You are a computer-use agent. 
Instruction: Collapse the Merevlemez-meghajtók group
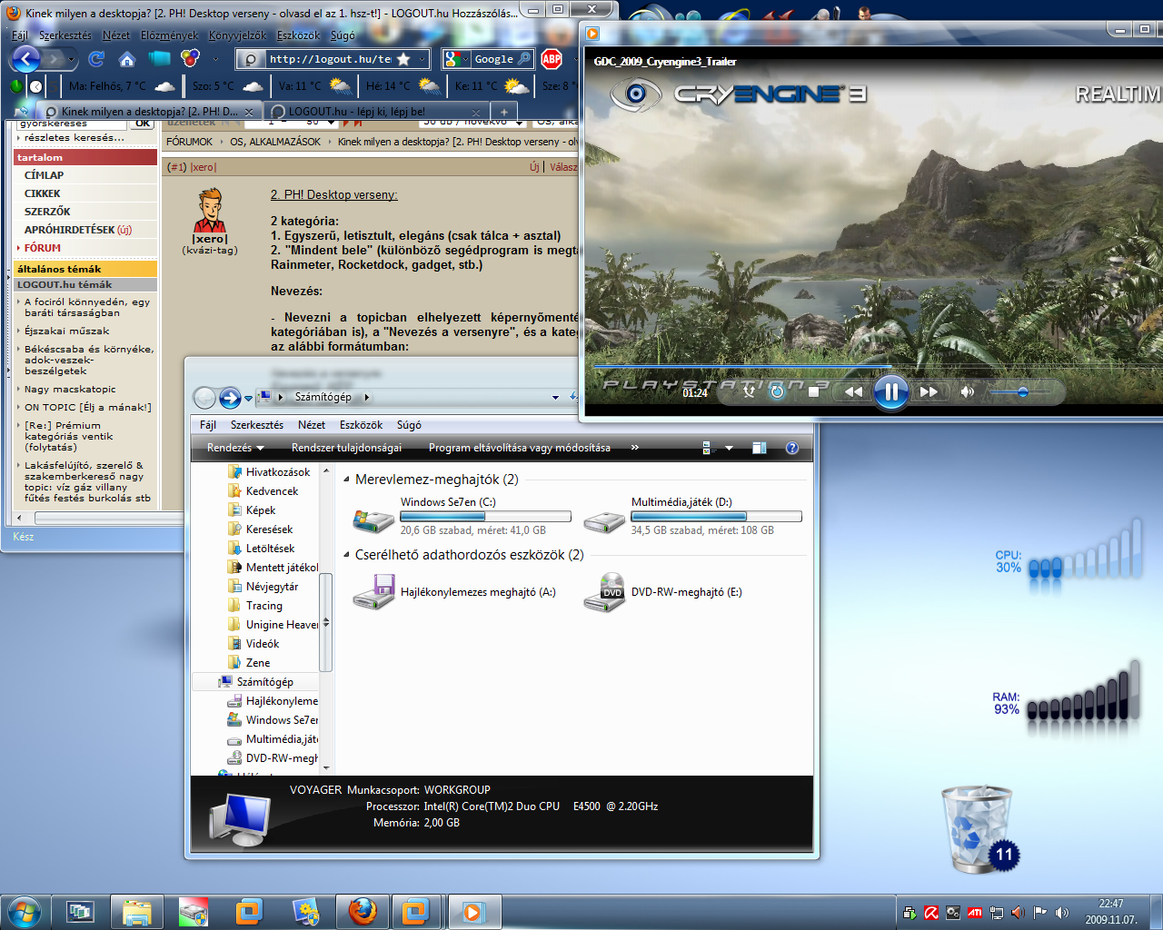346,480
